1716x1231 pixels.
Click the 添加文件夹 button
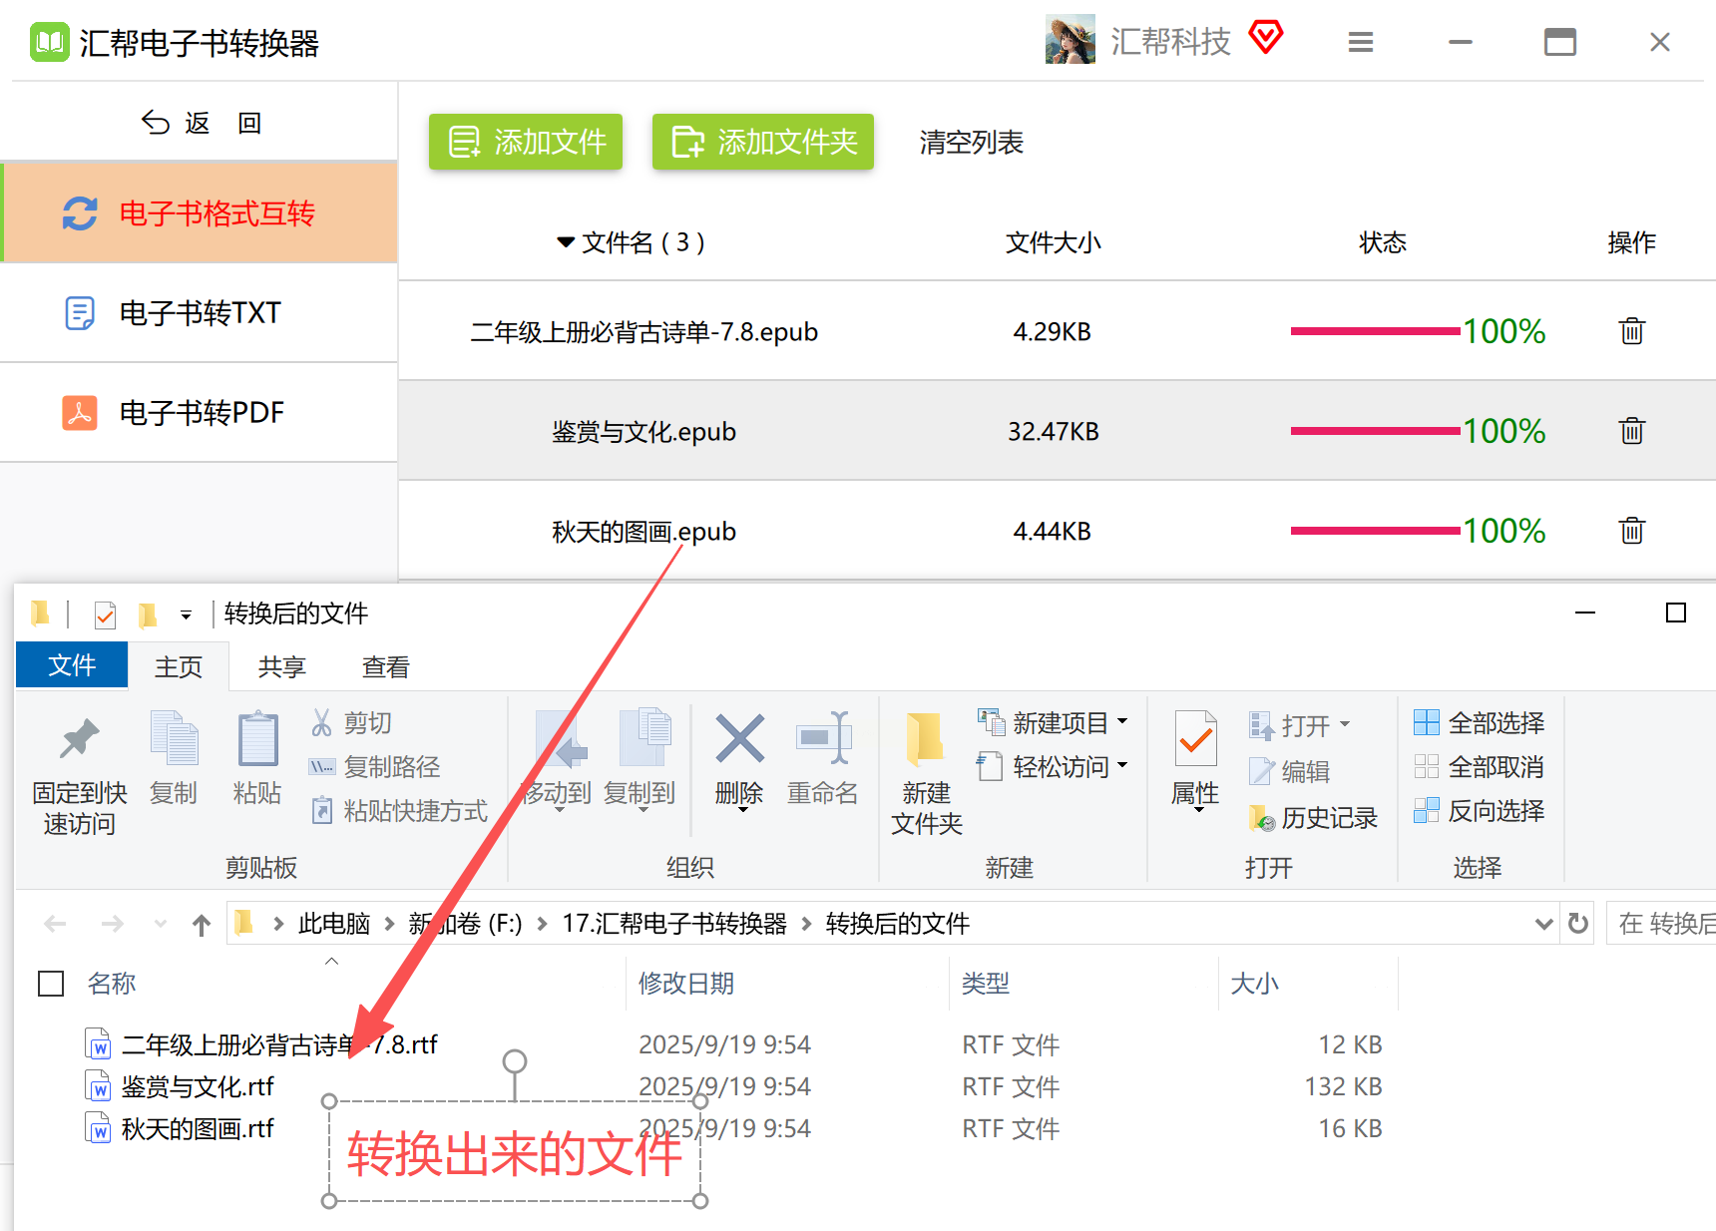tap(763, 142)
